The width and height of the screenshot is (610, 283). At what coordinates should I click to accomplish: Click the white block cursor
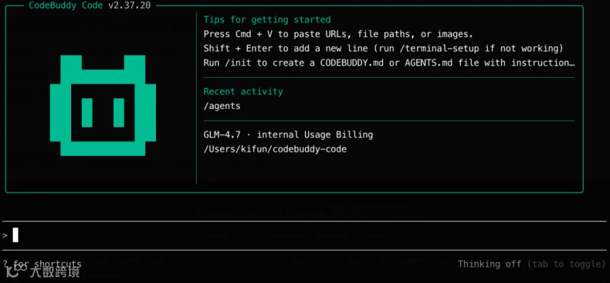point(16,235)
